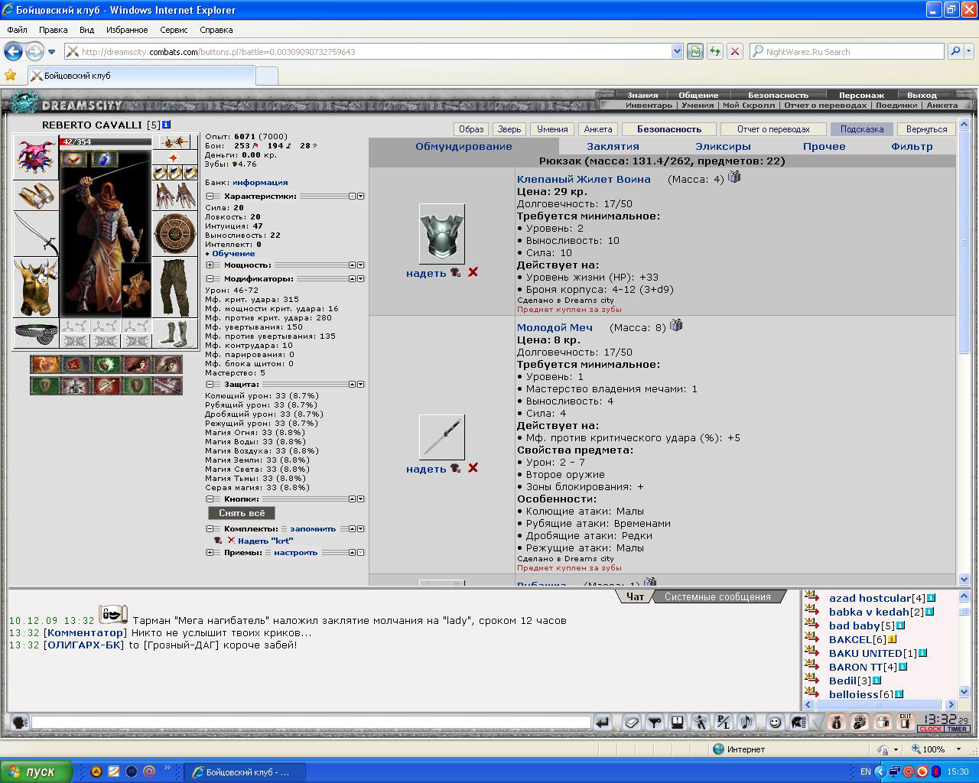Viewport: 979px width, 783px height.
Task: Click the earrings equipment slot
Action: [174, 142]
